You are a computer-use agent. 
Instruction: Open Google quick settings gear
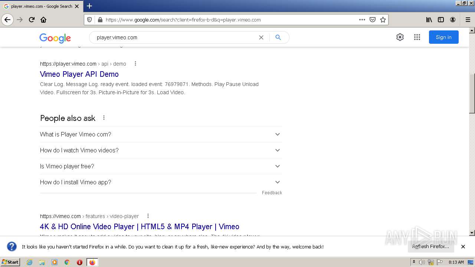[400, 37]
